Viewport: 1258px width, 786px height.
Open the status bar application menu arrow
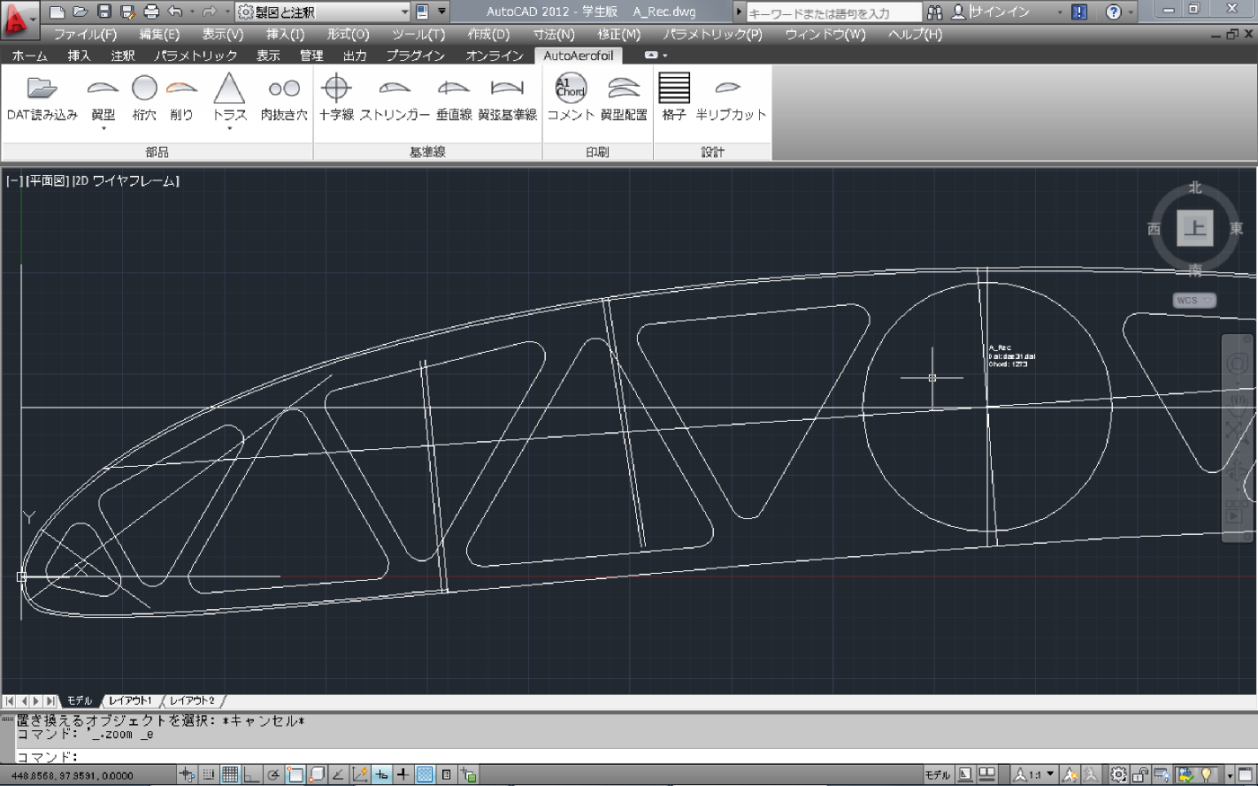(1231, 775)
